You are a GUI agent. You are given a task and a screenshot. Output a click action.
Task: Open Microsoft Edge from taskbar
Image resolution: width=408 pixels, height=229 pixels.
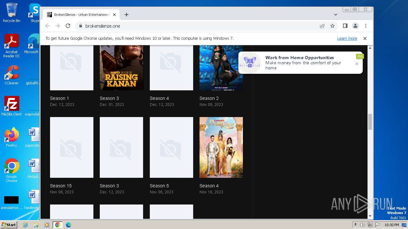[69, 225]
